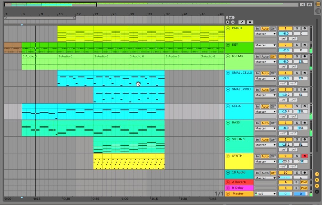Open the Master 1/2 output dropdown
Viewport: 322px width, 205px height.
point(265,194)
